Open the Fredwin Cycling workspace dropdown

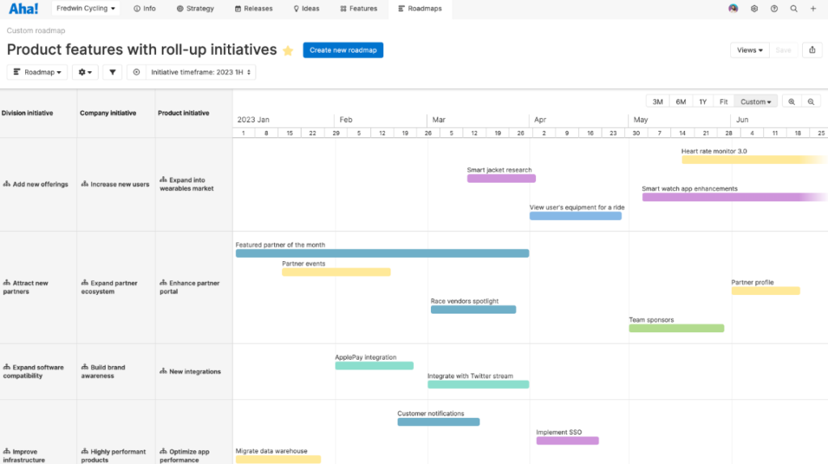86,9
